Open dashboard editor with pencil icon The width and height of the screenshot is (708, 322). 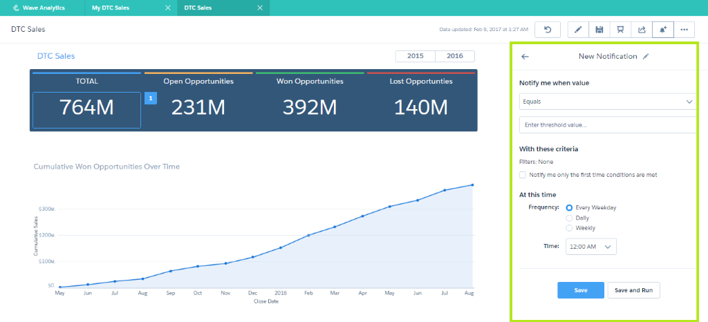coord(578,30)
